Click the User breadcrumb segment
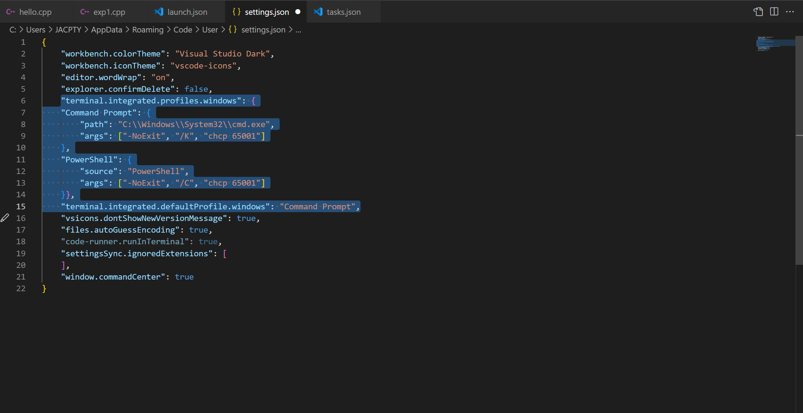The image size is (803, 413). tap(210, 30)
